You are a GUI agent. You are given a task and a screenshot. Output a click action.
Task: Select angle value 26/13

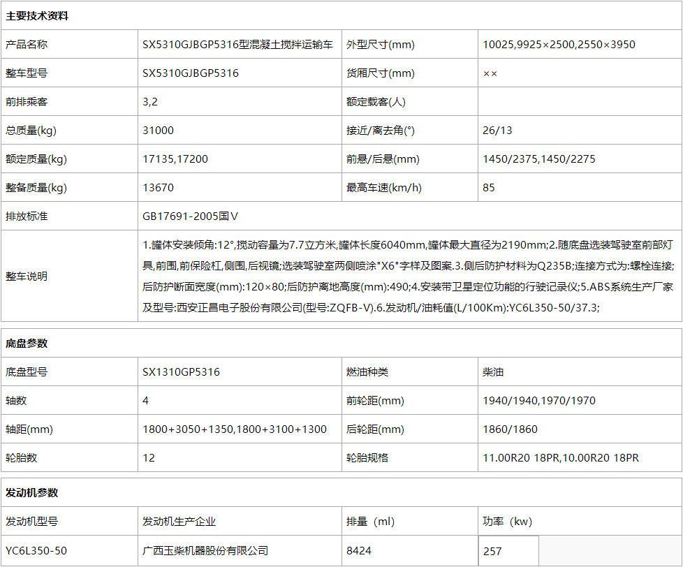coord(497,130)
